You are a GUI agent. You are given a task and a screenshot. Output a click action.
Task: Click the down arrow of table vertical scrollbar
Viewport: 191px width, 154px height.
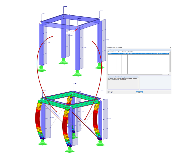(170, 73)
